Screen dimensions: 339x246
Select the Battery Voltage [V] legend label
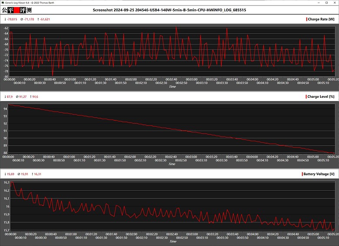tap(319, 174)
